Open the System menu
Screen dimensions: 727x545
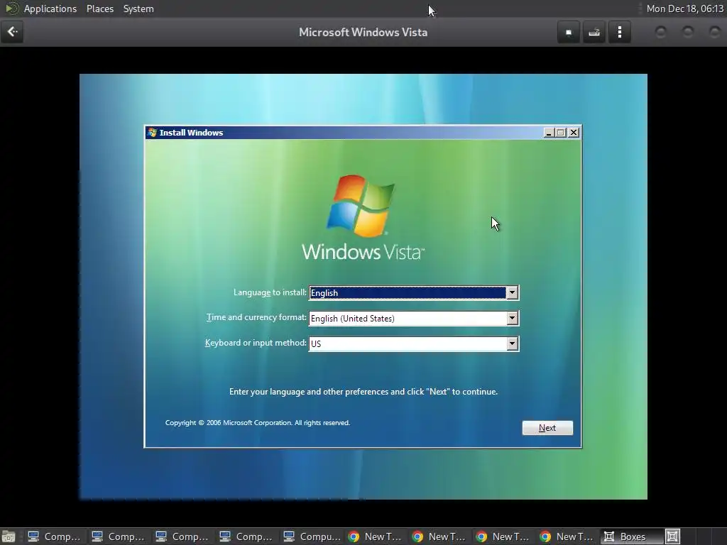pyautogui.click(x=138, y=9)
